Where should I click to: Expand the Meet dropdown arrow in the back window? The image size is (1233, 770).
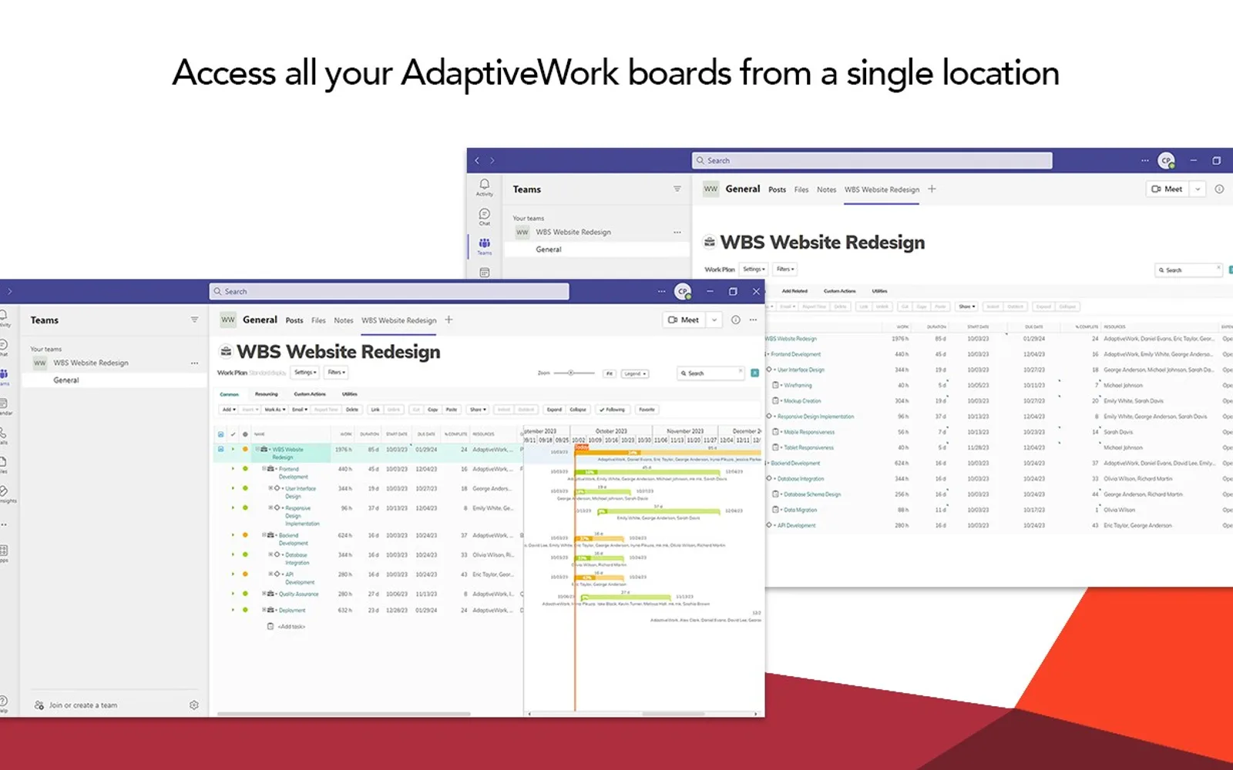click(1198, 189)
